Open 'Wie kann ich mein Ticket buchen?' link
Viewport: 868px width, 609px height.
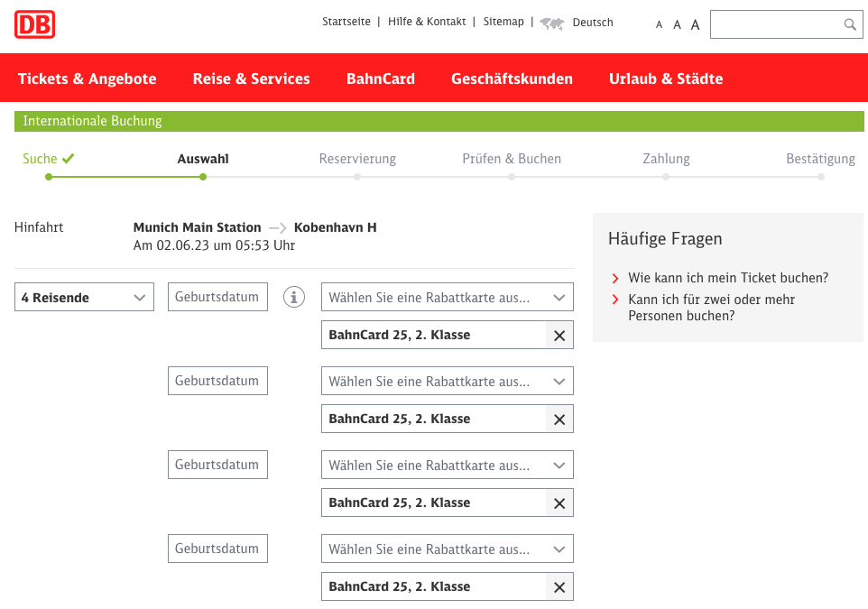727,278
